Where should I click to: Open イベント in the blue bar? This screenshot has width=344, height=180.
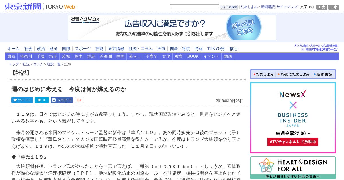[211, 57]
